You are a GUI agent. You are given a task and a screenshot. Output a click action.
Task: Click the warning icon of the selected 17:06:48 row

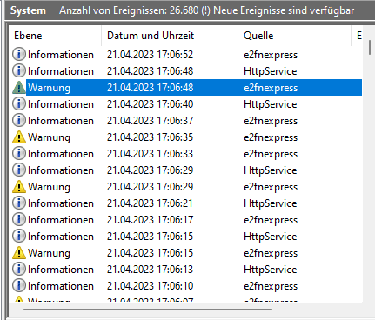point(19,88)
